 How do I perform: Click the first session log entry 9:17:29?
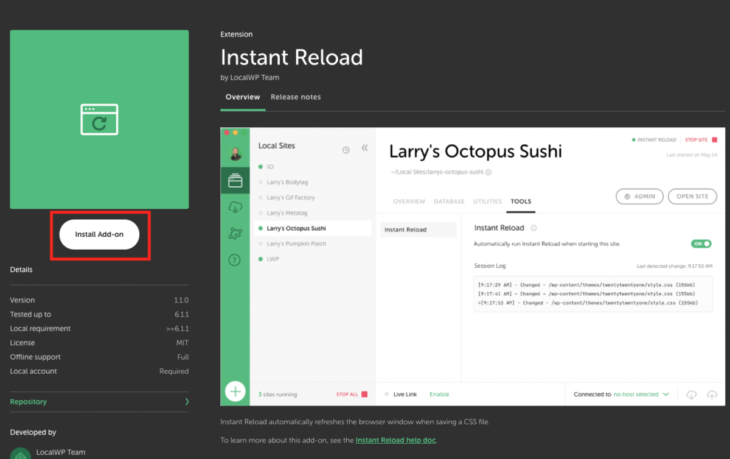pos(586,285)
